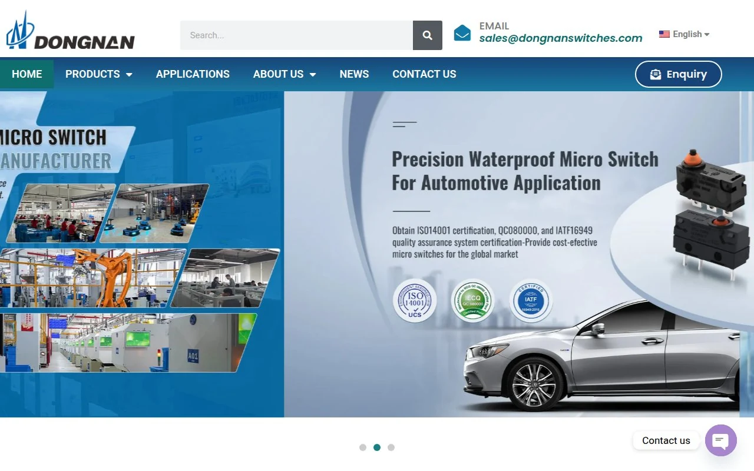Viewport: 754px width, 471px height.
Task: Click the Dongnan logo
Action: coord(70,31)
